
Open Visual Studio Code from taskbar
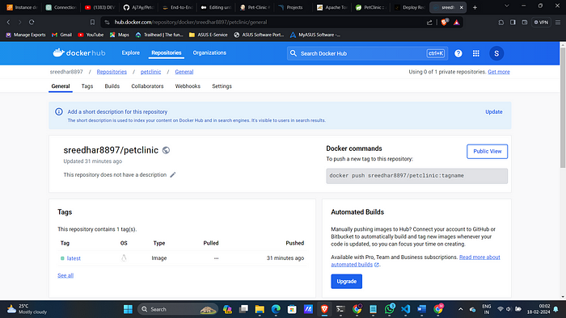pos(406,309)
